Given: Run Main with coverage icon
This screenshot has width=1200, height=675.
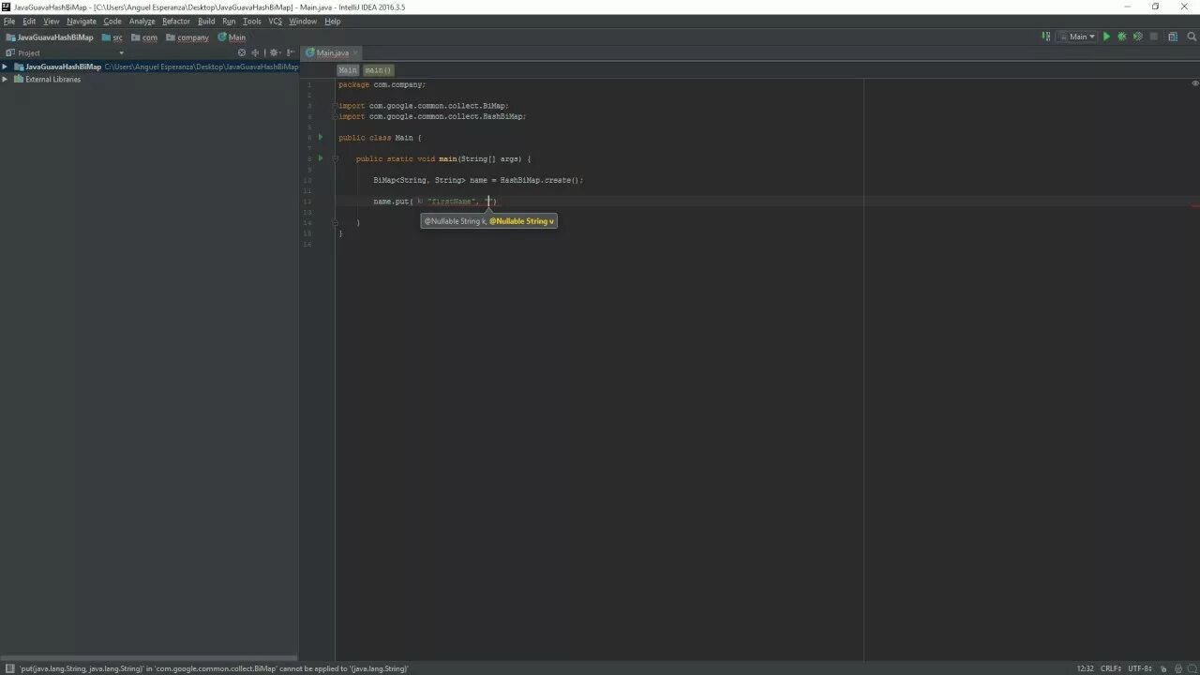Looking at the screenshot, I should 1137,37.
